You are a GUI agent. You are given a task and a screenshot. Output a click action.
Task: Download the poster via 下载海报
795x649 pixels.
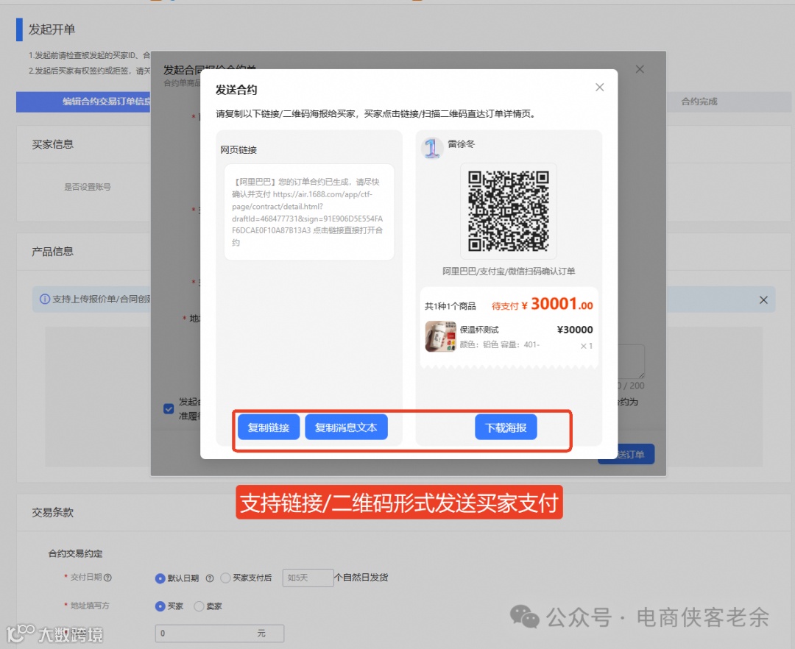pyautogui.click(x=506, y=427)
